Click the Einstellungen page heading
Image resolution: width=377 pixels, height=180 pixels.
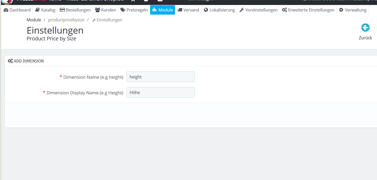coord(55,30)
